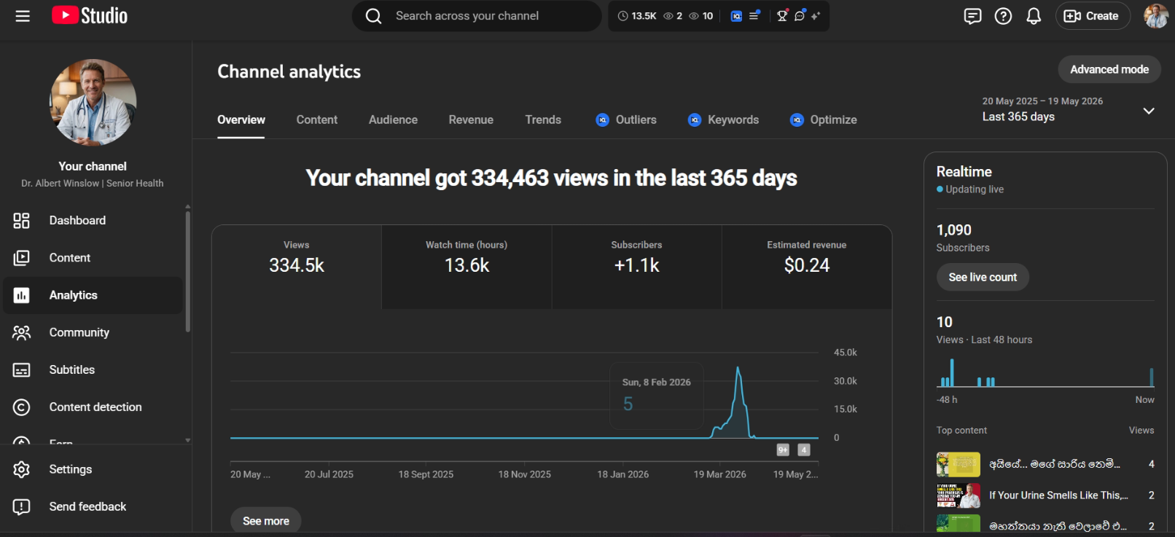Switch to the Audience tab
The height and width of the screenshot is (537, 1175).
pyautogui.click(x=393, y=120)
